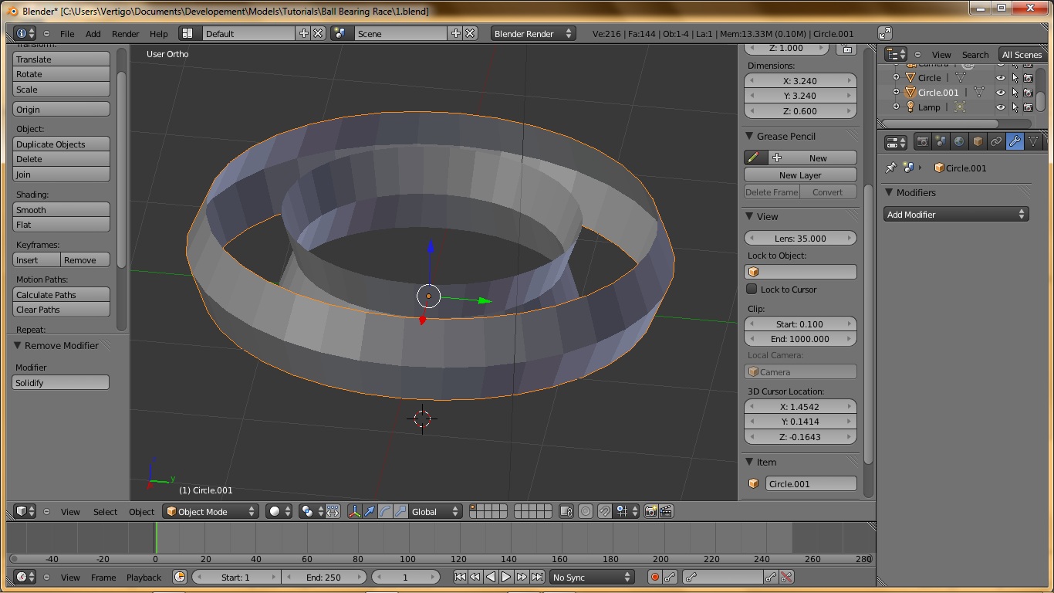Click the Smooth shading button
This screenshot has width=1054, height=593.
click(x=62, y=209)
